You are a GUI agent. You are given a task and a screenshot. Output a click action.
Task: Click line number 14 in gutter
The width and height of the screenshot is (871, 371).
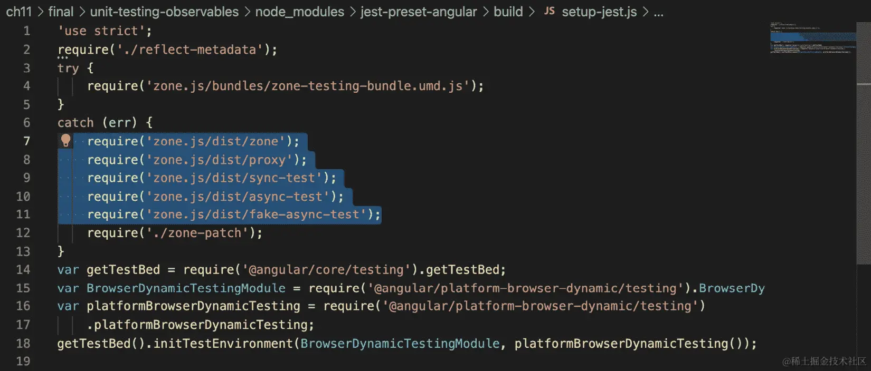[23, 270]
